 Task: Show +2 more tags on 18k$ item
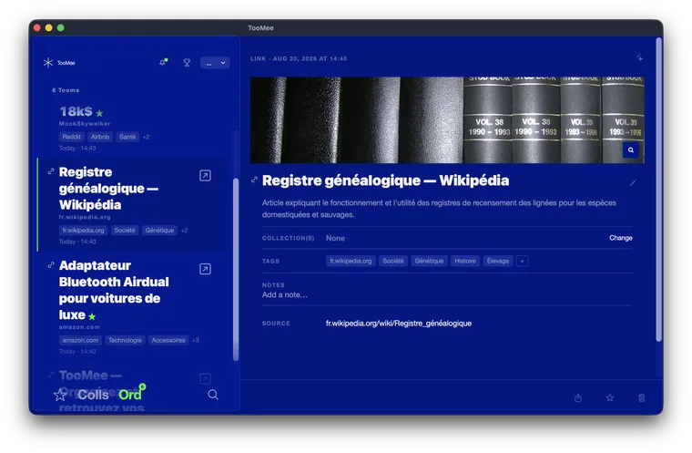tap(146, 137)
